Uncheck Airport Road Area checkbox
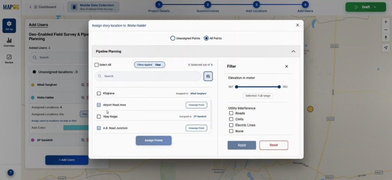The width and height of the screenshot is (392, 180). pos(99,105)
